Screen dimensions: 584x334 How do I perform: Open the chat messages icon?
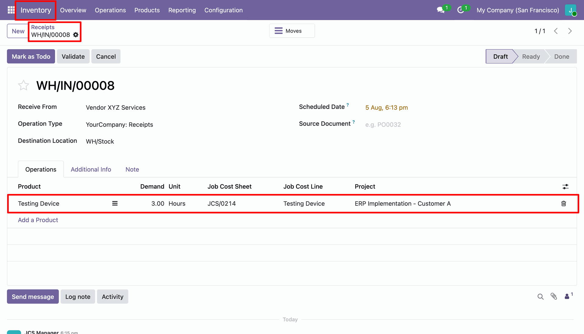click(440, 10)
